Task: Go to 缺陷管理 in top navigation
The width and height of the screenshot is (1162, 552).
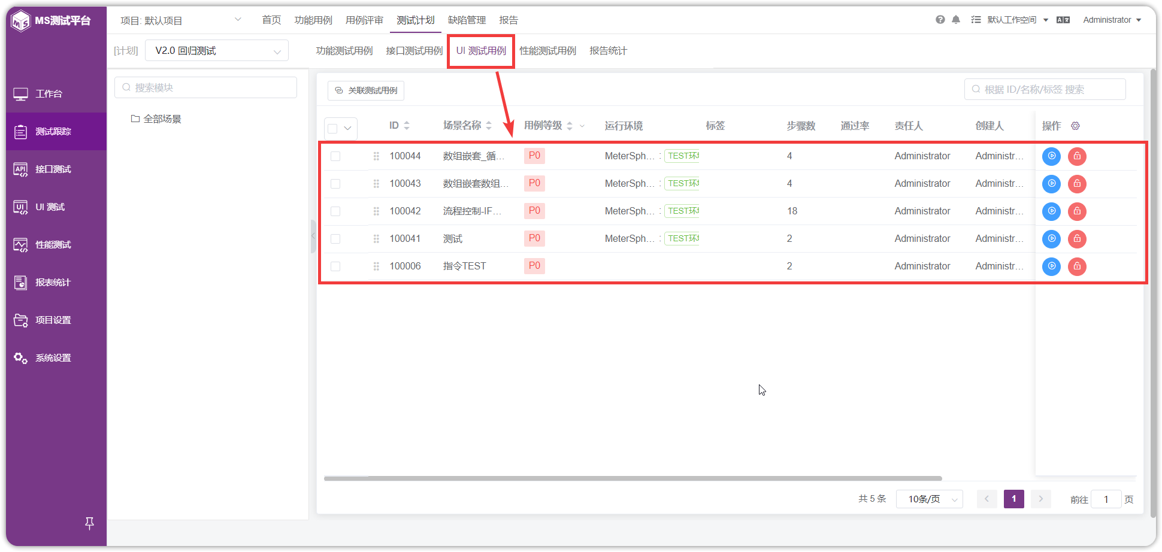Action: point(467,20)
